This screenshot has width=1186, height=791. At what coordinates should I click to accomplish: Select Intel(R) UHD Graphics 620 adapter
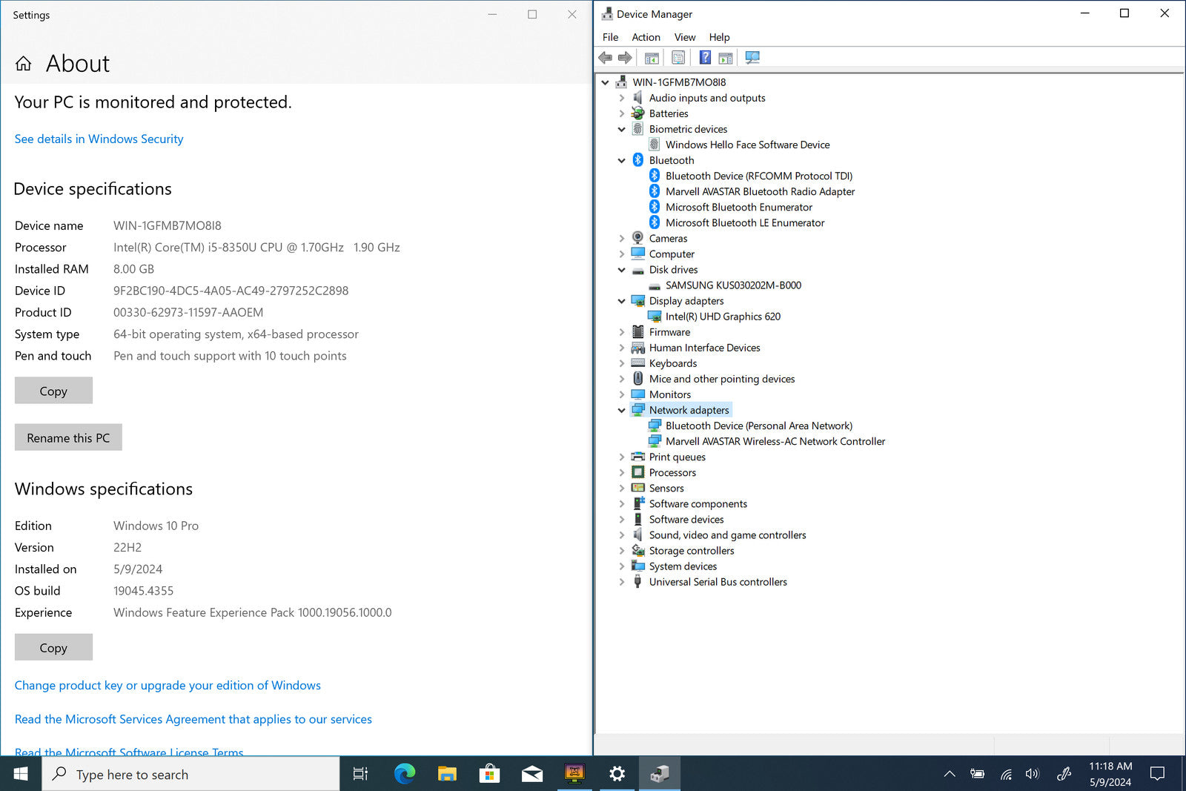pos(723,317)
